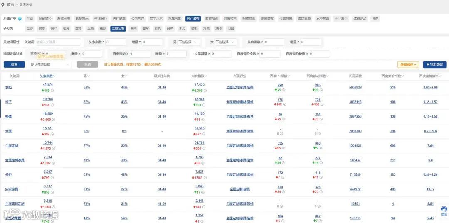This screenshot has width=449, height=223.
Task: Click the clock icon beside 柜子's 头条指数 change
Action: pyautogui.click(x=52, y=105)
